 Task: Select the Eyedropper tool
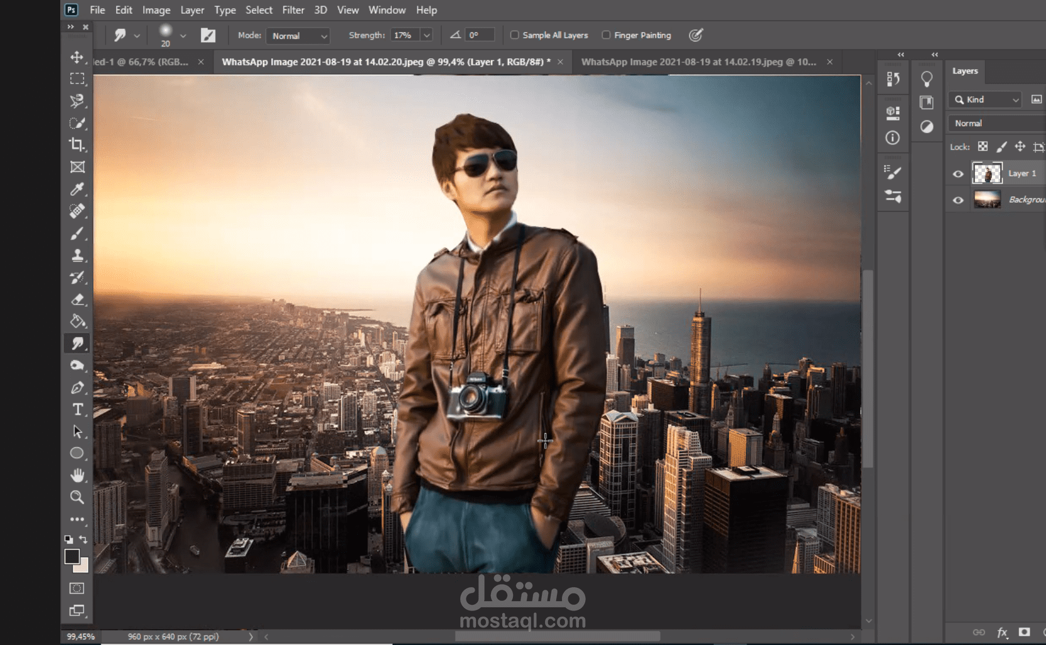click(77, 189)
